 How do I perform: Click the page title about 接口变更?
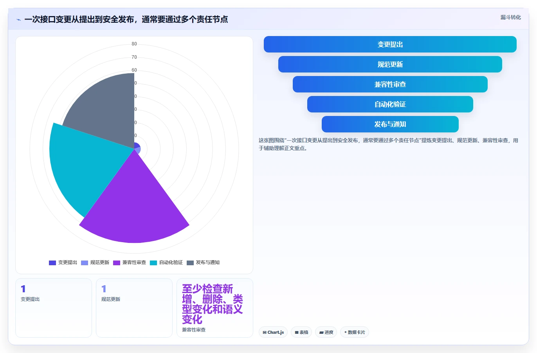tap(126, 19)
